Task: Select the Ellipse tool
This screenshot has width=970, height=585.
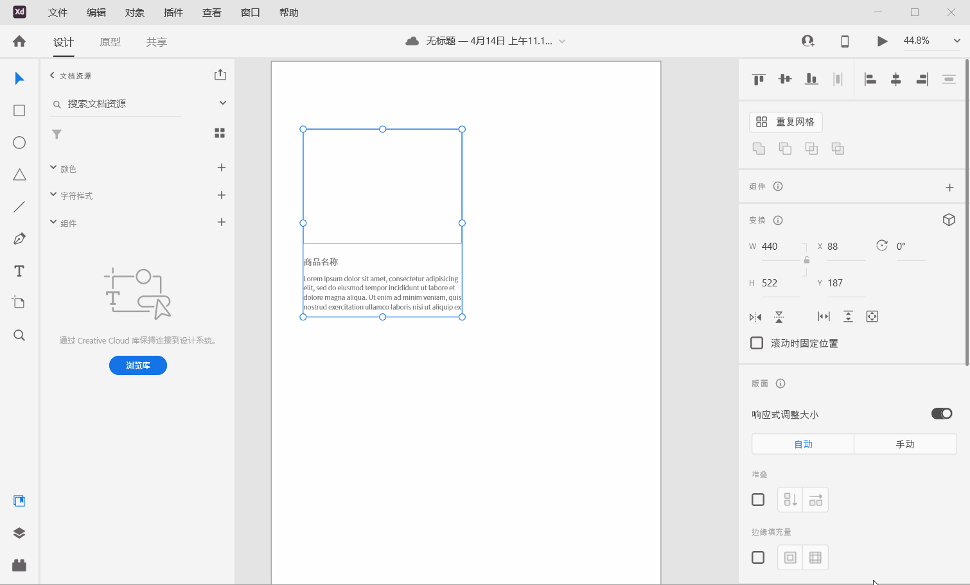Action: pyautogui.click(x=19, y=142)
